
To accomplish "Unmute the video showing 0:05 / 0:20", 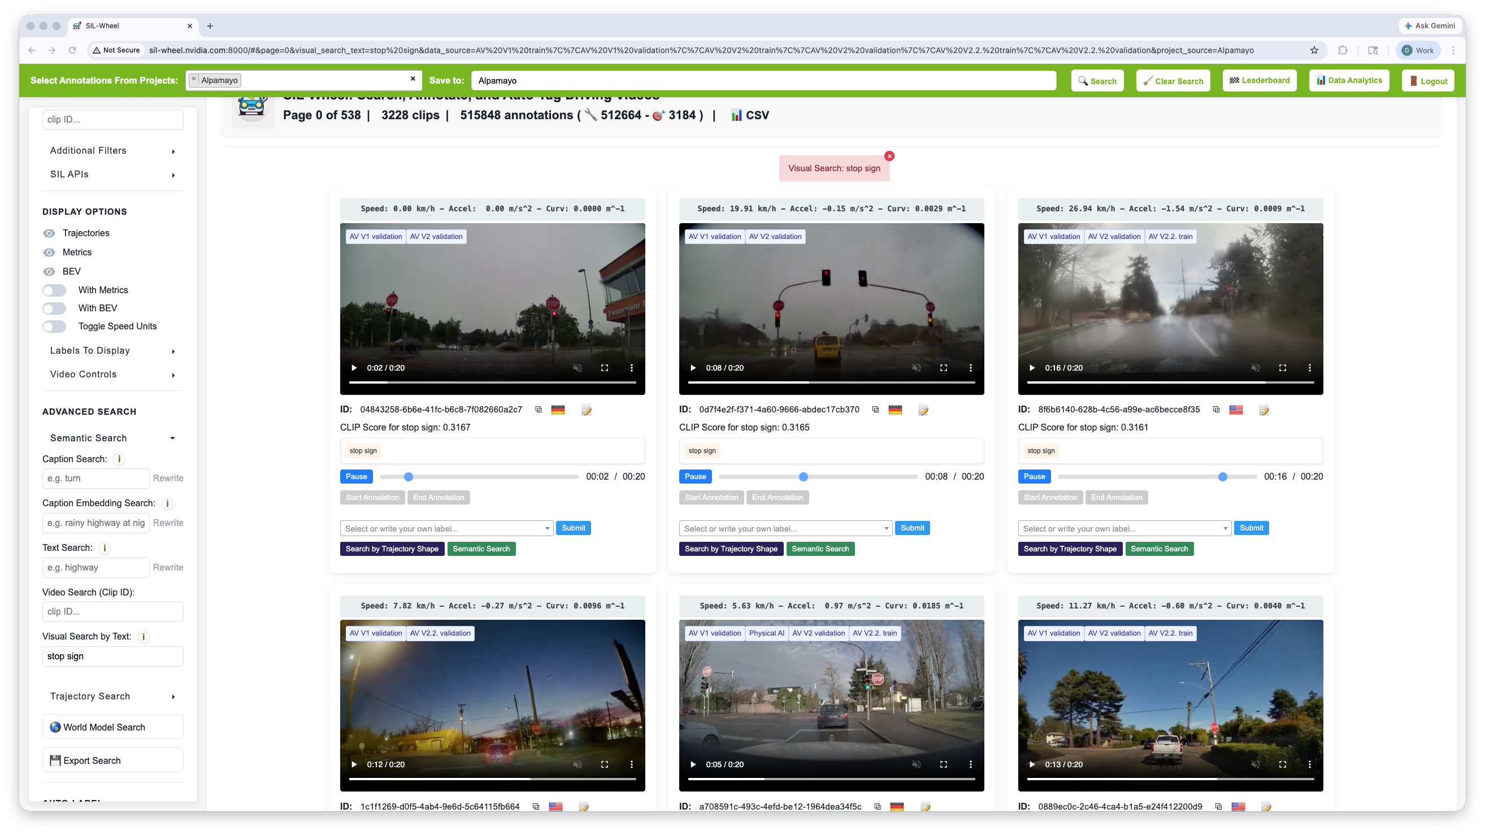I will coord(916,764).
